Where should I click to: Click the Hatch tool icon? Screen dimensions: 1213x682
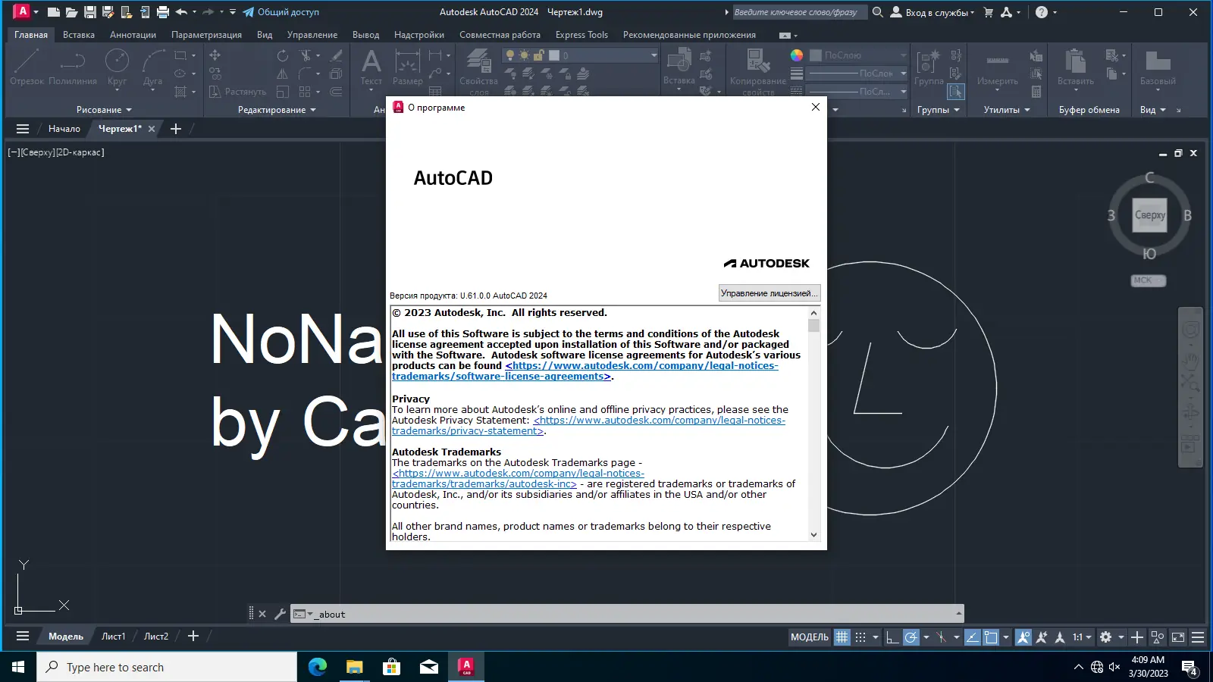180,92
